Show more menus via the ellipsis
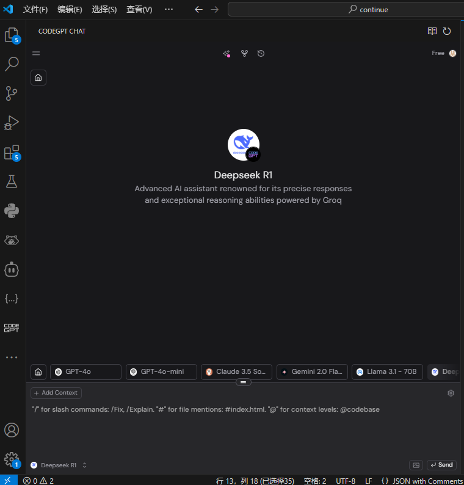 click(169, 10)
